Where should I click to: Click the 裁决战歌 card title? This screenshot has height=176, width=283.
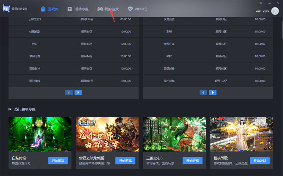(x=221, y=158)
